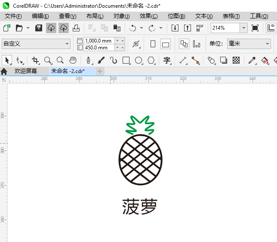Screen dimensions: 277x242
Task: Open the 对象(J) menu
Action: pos(122,16)
